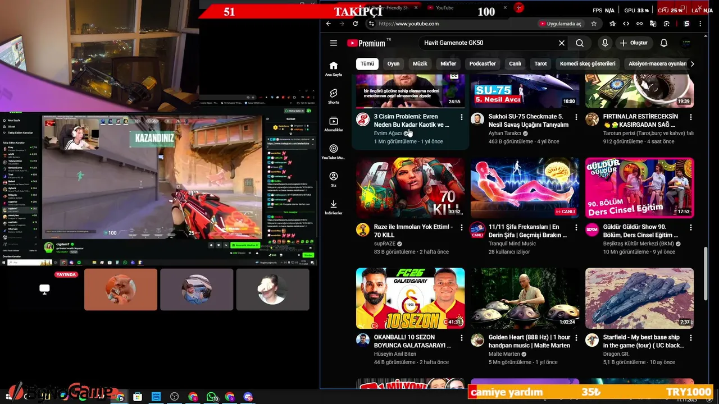Open options menu for Golden Heart video
Screen dimensions: 719x404
(576, 338)
